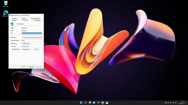The image size is (188, 105).
Task: Select the Verknüpfung tab
Action: [x=25, y=20]
